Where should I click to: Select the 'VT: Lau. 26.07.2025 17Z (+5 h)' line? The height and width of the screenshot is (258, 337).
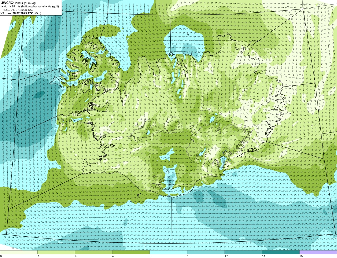pyautogui.click(x=21, y=13)
